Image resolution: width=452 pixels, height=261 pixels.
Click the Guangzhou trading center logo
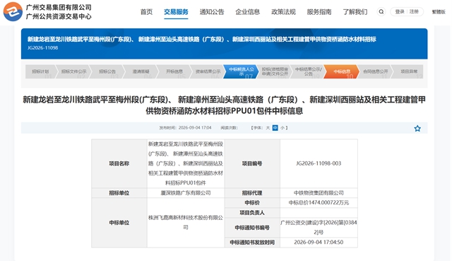[x=13, y=11]
